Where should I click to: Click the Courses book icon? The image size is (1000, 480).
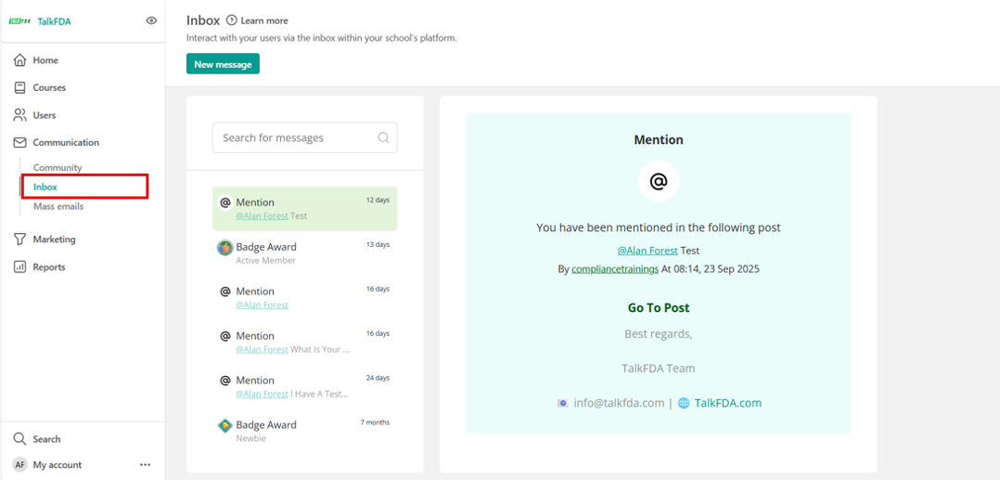click(x=19, y=88)
